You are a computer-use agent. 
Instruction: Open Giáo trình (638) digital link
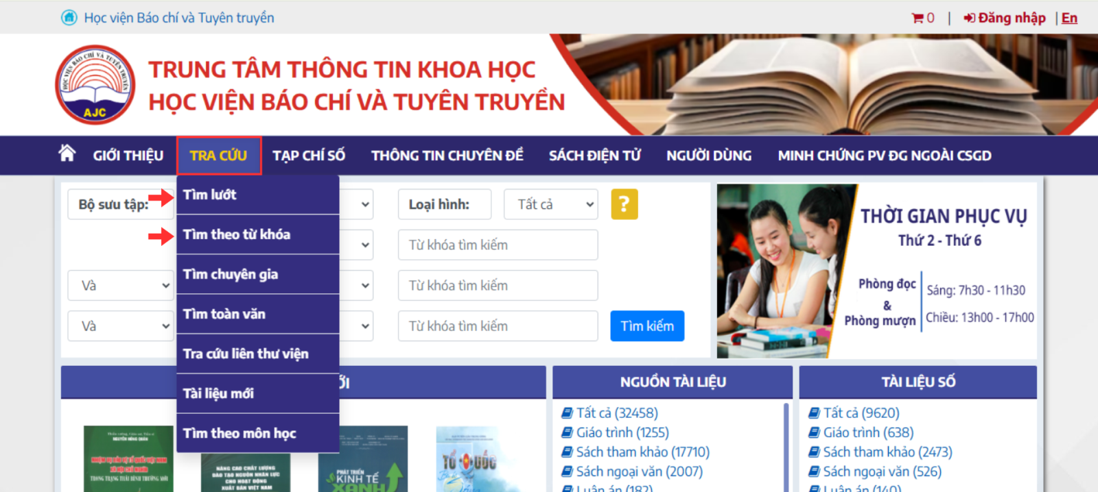[869, 432]
